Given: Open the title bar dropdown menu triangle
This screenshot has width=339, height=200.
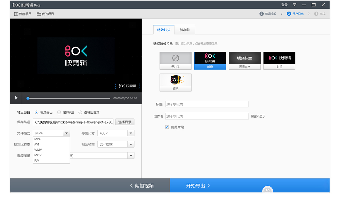Looking at the screenshot, I should (295, 5).
